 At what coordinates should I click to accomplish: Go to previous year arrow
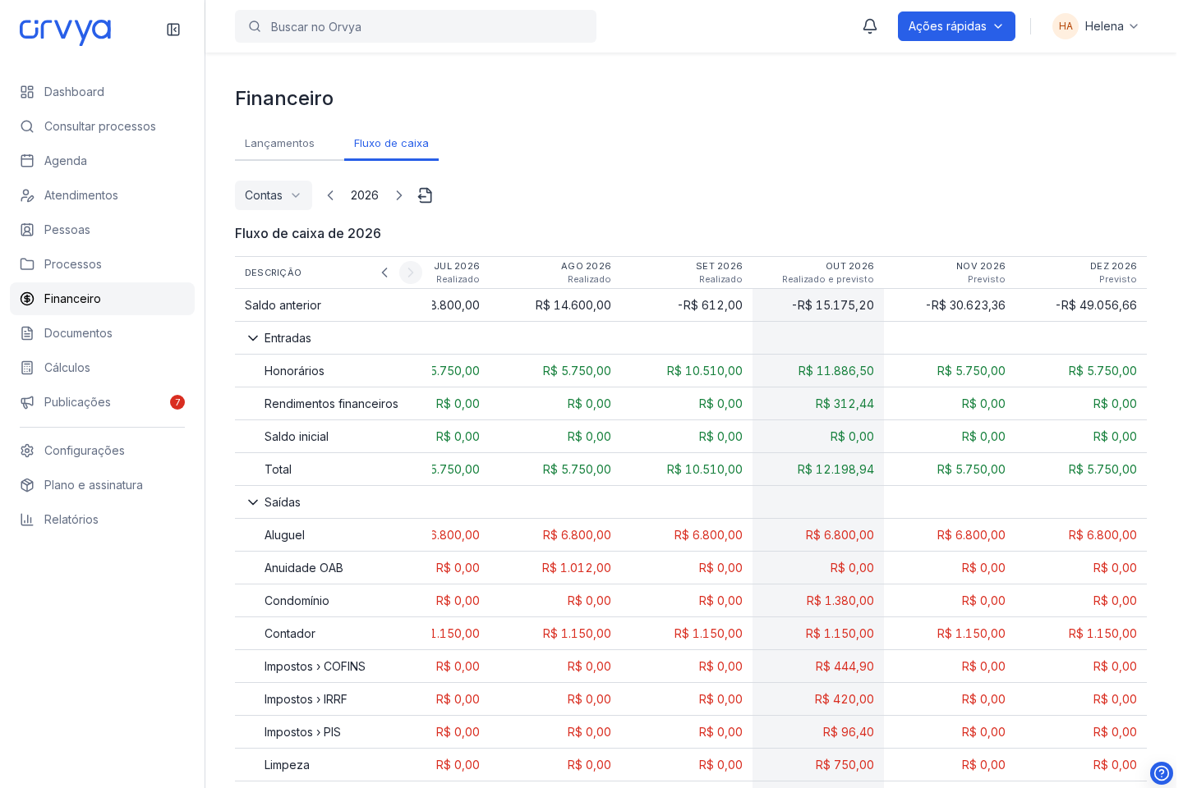[x=330, y=195]
